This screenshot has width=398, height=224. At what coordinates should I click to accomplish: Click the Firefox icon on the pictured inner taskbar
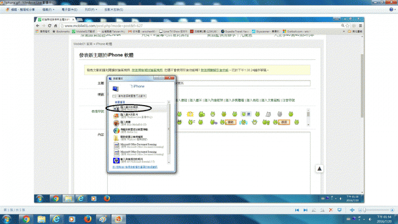tap(107, 199)
